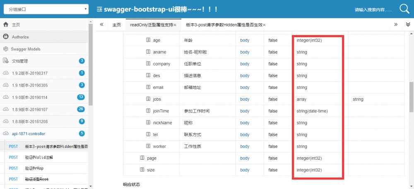Viewport: 414px width, 189px height.
Task: Open 主页 in the sidebar
Action: pyautogui.click(x=44, y=25)
